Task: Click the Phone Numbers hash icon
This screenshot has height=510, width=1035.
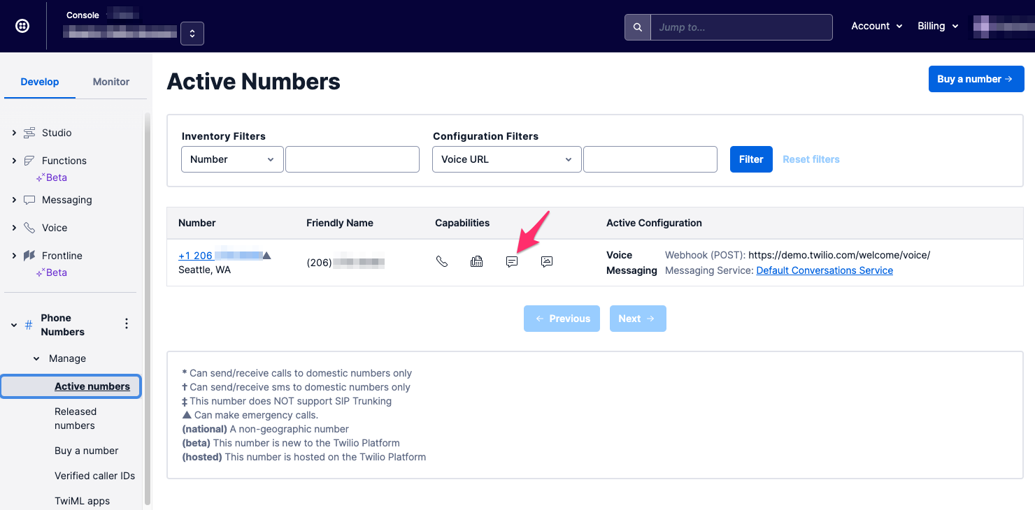Action: tap(29, 325)
